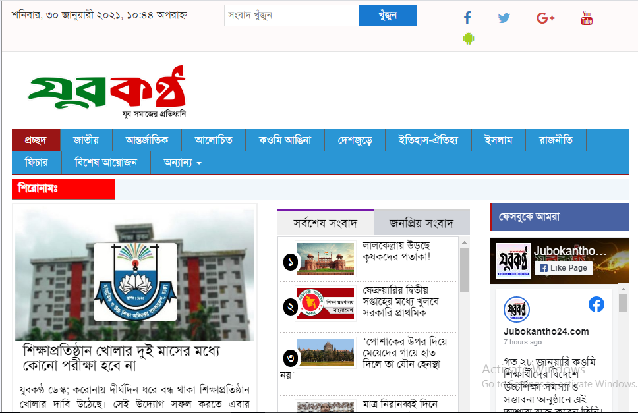
Task: Open the education board building lead image
Action: (x=134, y=275)
